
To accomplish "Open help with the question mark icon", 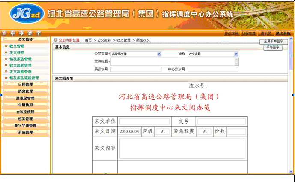I will (x=38, y=33).
